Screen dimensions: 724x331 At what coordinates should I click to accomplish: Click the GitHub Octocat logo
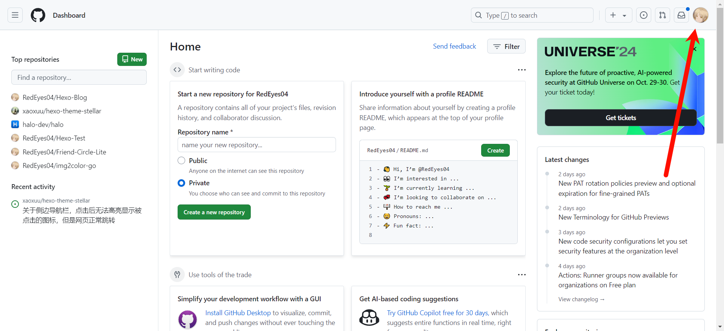[x=38, y=15]
